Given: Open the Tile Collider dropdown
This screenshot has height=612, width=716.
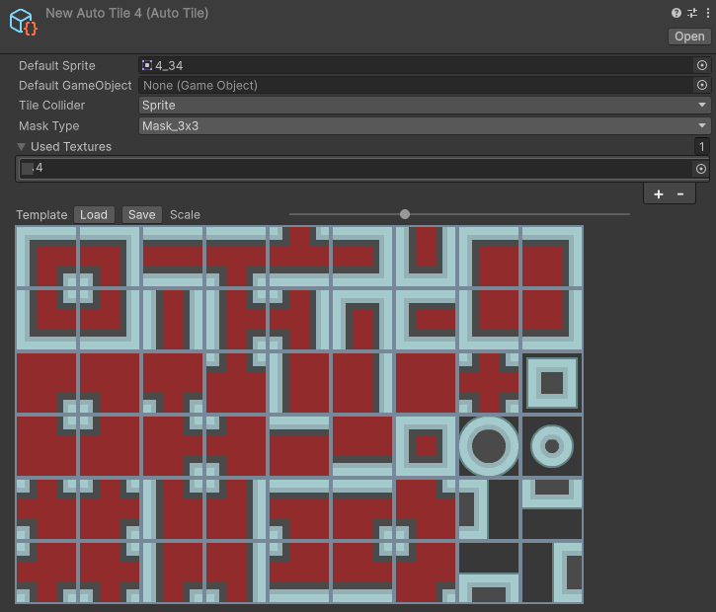Looking at the screenshot, I should point(425,106).
